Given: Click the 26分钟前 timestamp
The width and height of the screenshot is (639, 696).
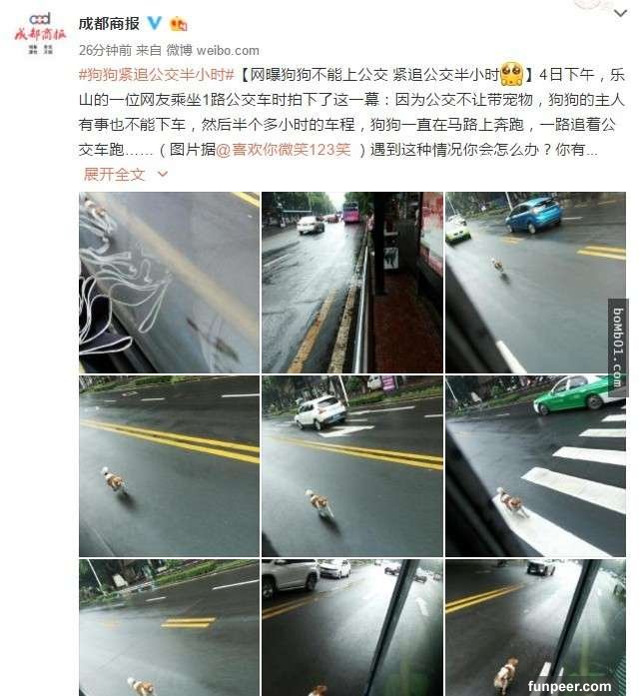Looking at the screenshot, I should (105, 51).
